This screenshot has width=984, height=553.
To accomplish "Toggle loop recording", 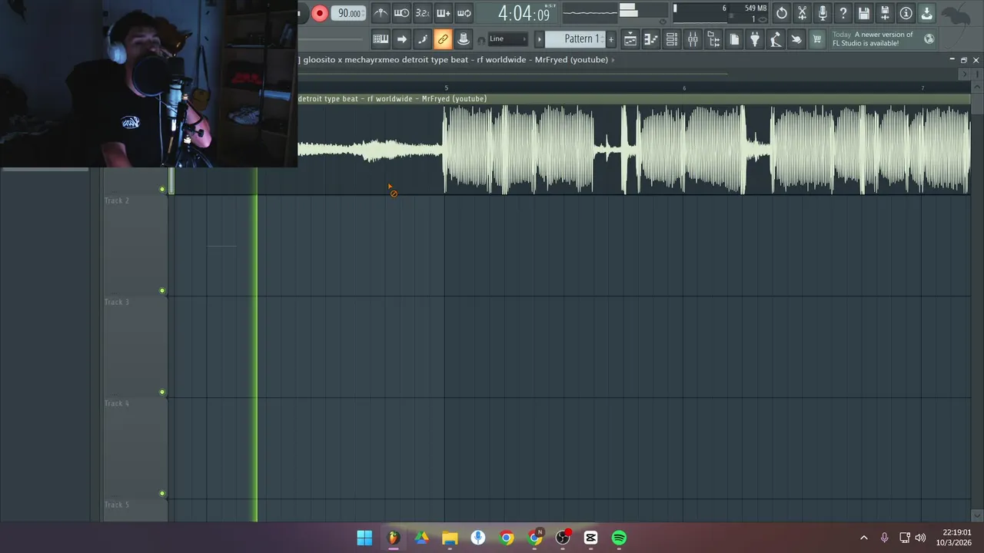I will pyautogui.click(x=464, y=13).
